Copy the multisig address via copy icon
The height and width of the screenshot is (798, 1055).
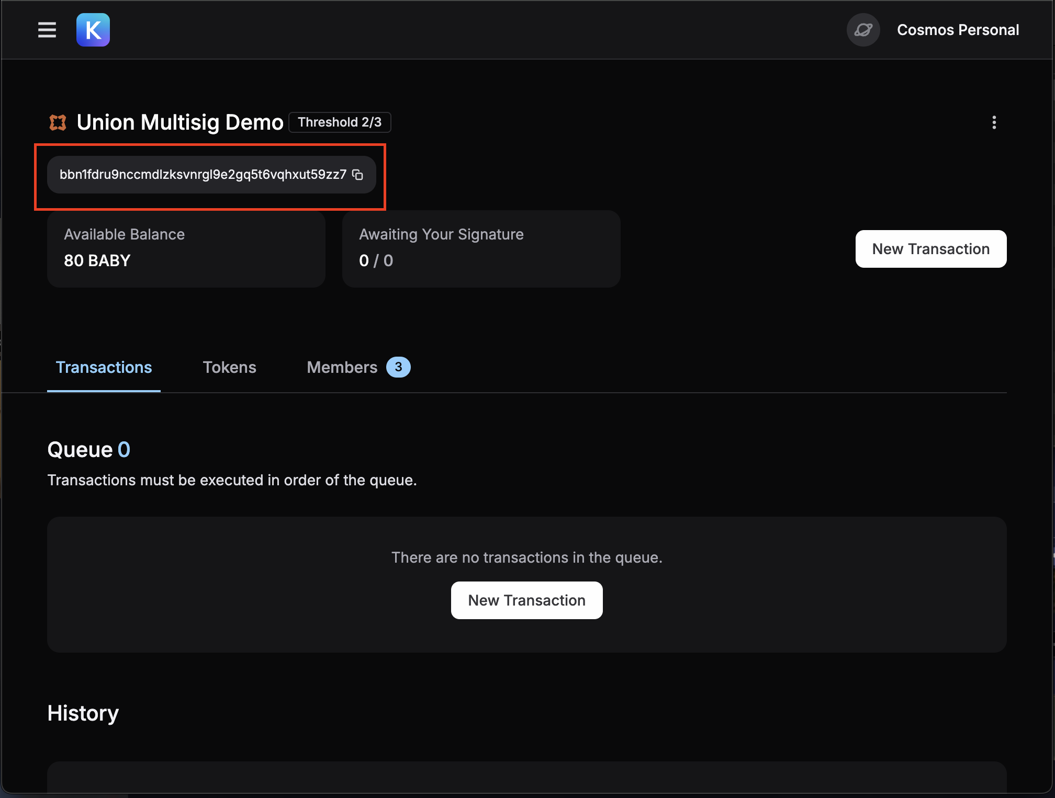(358, 175)
